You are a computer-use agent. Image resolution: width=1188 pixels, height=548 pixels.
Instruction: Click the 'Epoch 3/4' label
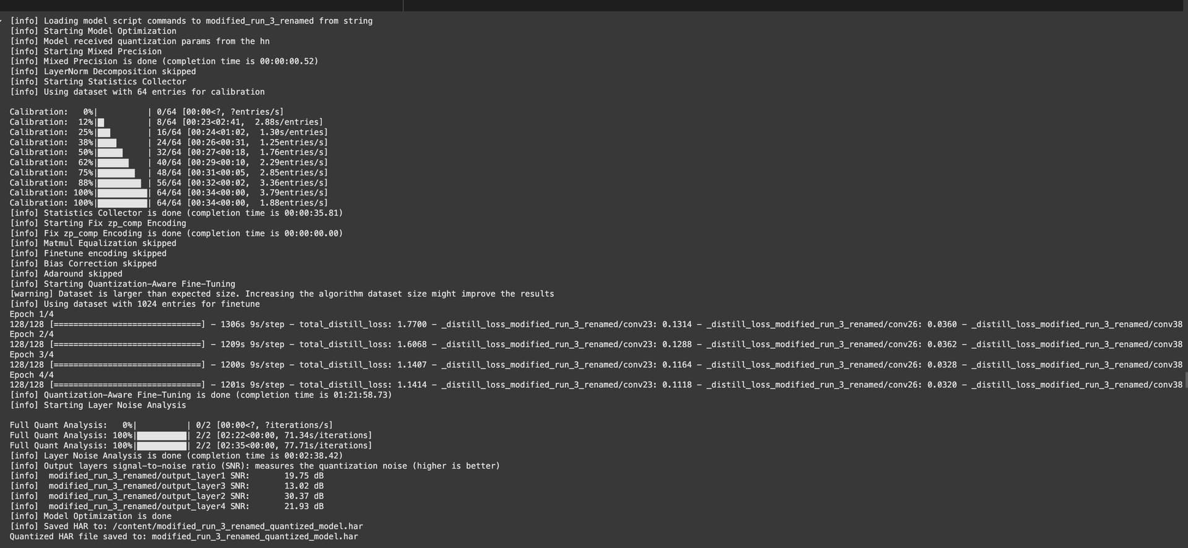tap(32, 355)
